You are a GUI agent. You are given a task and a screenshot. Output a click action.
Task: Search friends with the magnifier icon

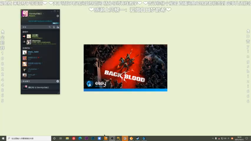click(x=50, y=27)
